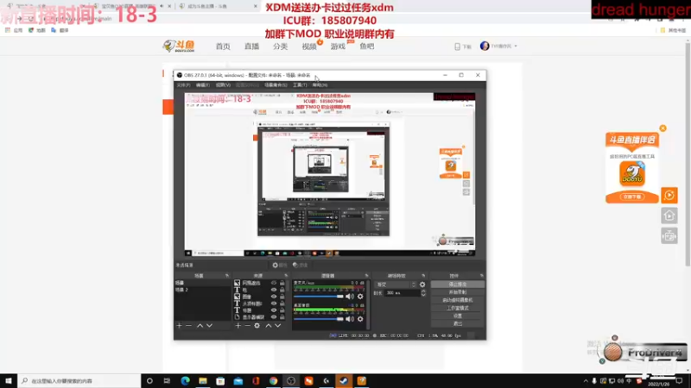The image size is (691, 388).
Task: Pop out the scenes dock panel icon
Action: point(227,276)
